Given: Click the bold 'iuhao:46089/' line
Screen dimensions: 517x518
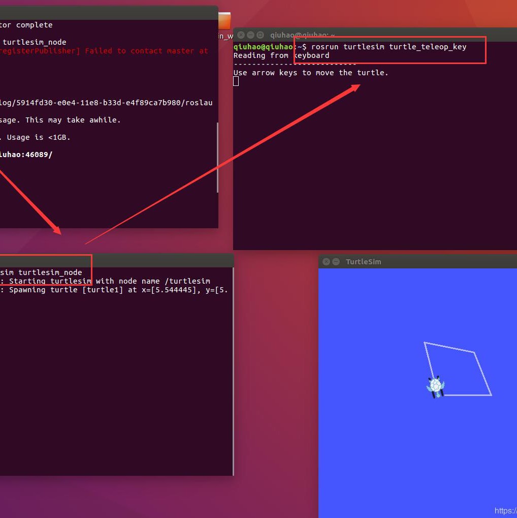Looking at the screenshot, I should pos(26,155).
